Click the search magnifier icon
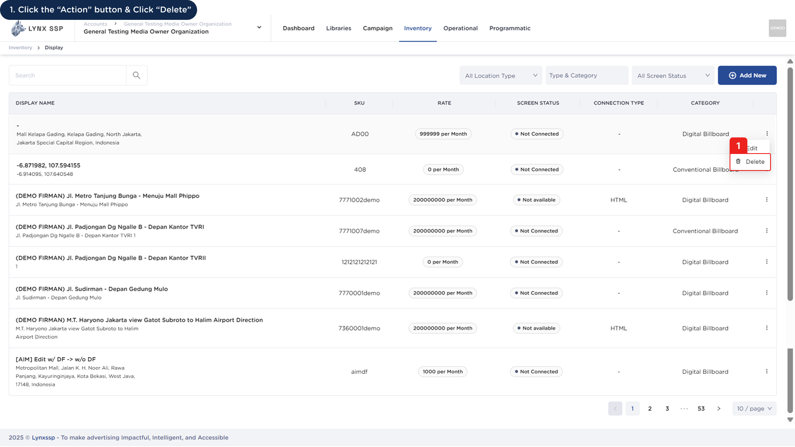 click(137, 75)
